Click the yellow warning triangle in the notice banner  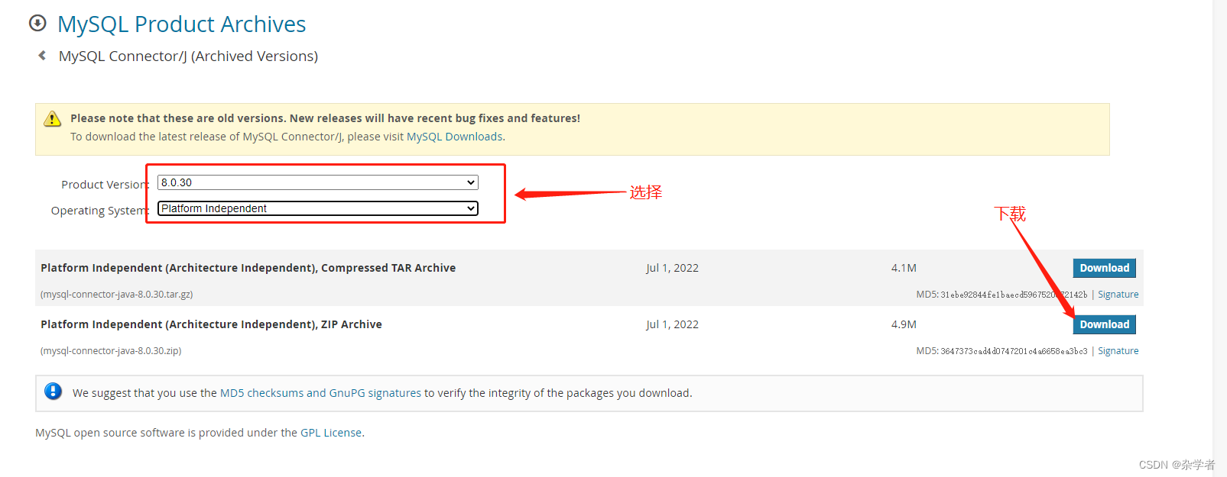[x=51, y=118]
